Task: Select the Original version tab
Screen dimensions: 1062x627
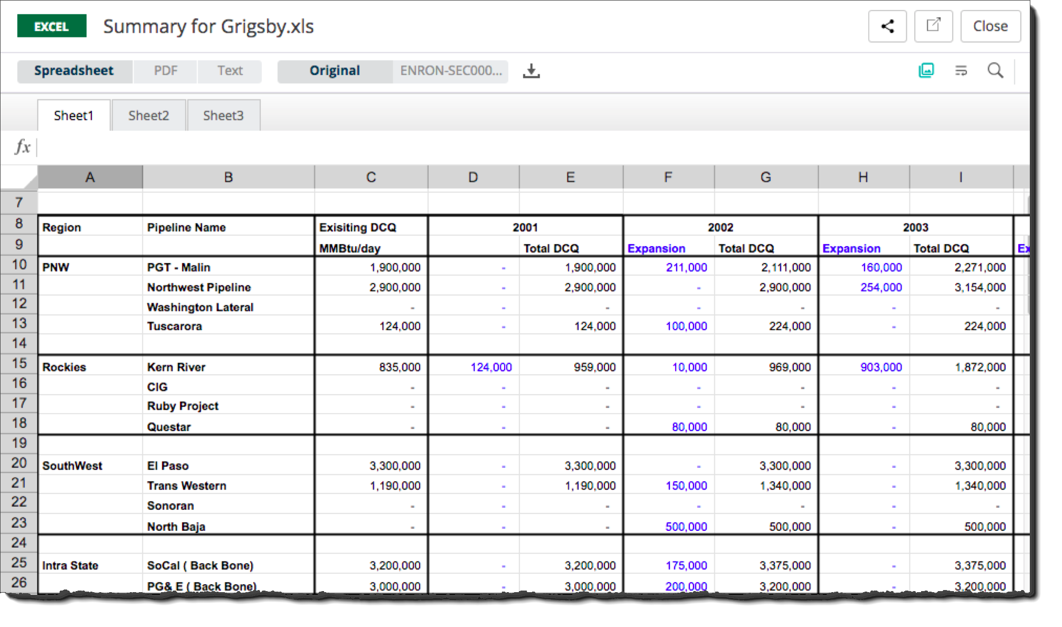Action: (335, 71)
